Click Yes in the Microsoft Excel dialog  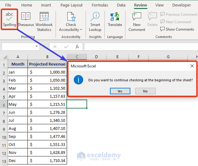(120, 91)
